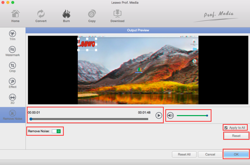
Task: Select the Watermark tool in sidebar
Action: coord(12,51)
